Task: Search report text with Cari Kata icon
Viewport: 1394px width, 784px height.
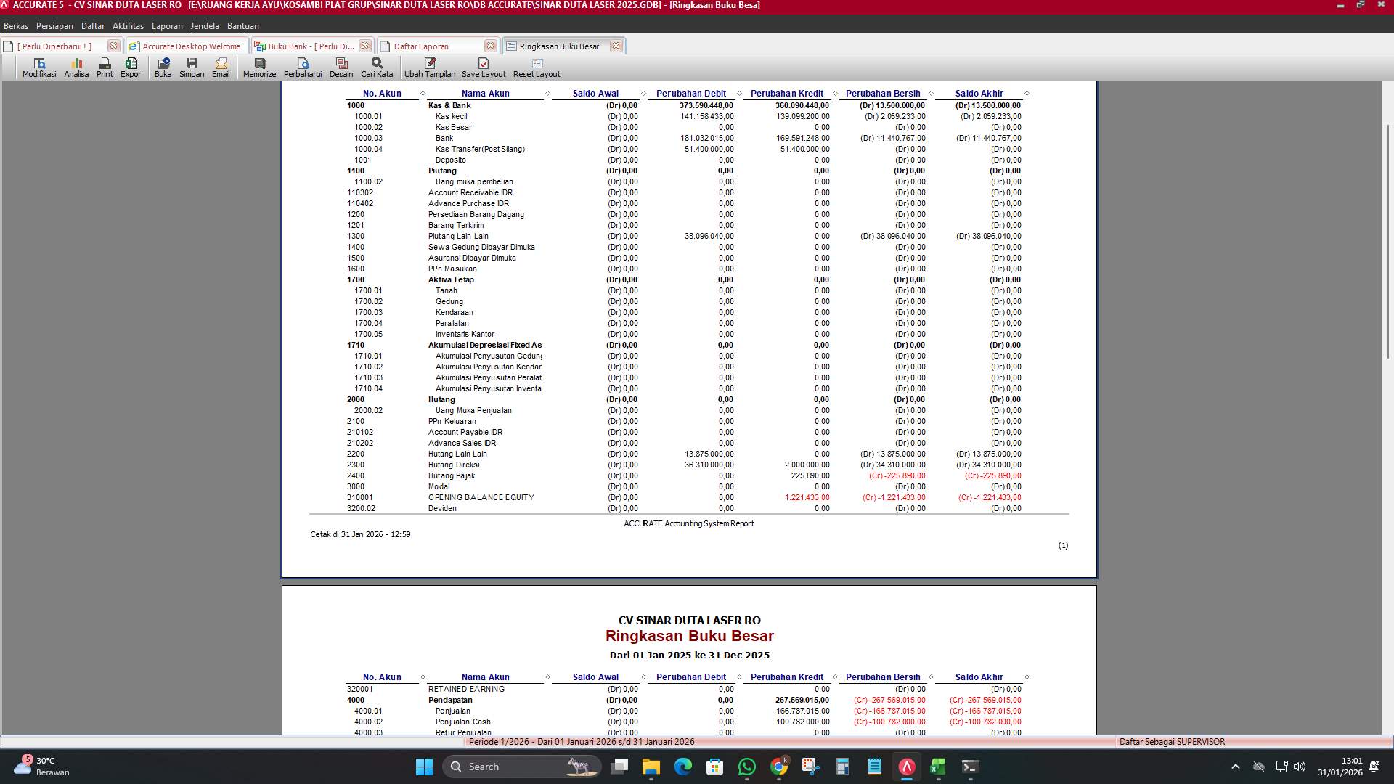Action: pyautogui.click(x=377, y=67)
